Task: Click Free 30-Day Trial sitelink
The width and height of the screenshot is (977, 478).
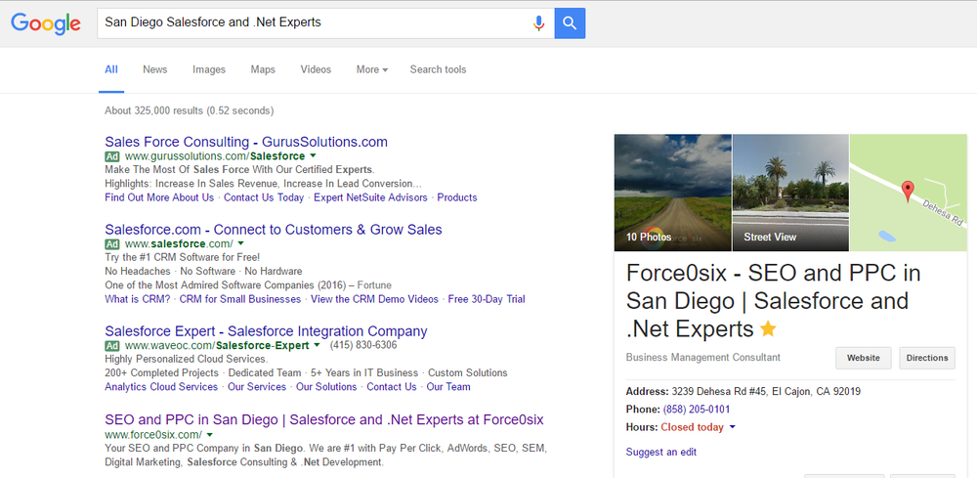Action: (x=487, y=299)
